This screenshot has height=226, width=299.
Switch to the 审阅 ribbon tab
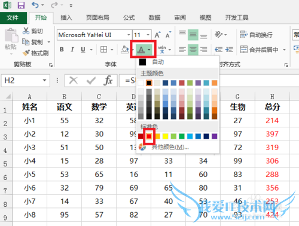point(180,18)
